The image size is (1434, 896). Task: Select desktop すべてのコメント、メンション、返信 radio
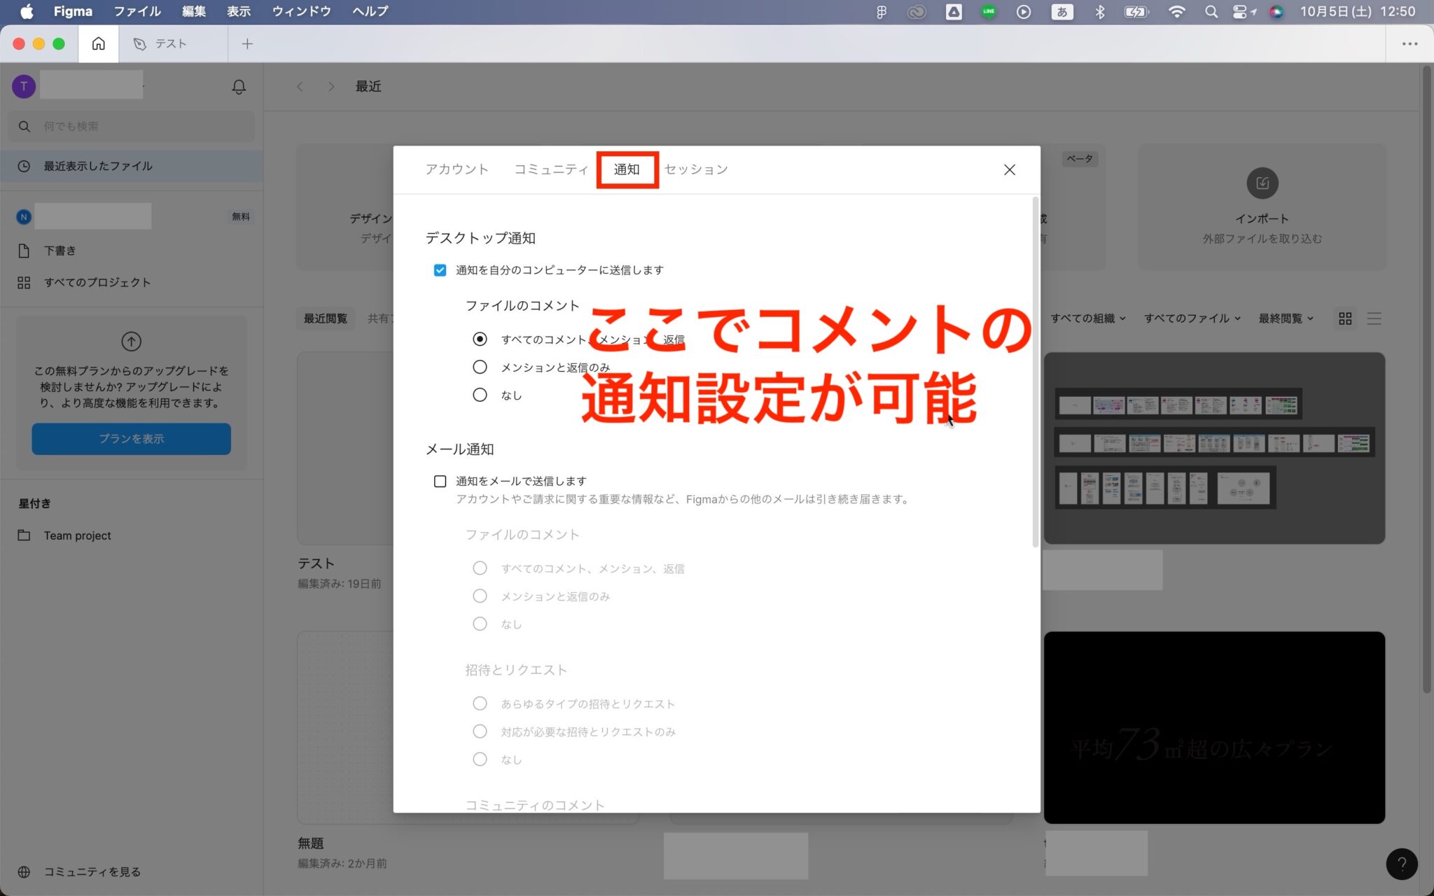tap(480, 339)
